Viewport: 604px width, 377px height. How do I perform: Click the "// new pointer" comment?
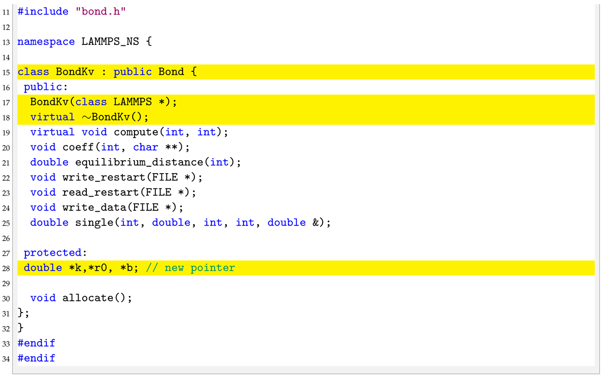tap(190, 268)
